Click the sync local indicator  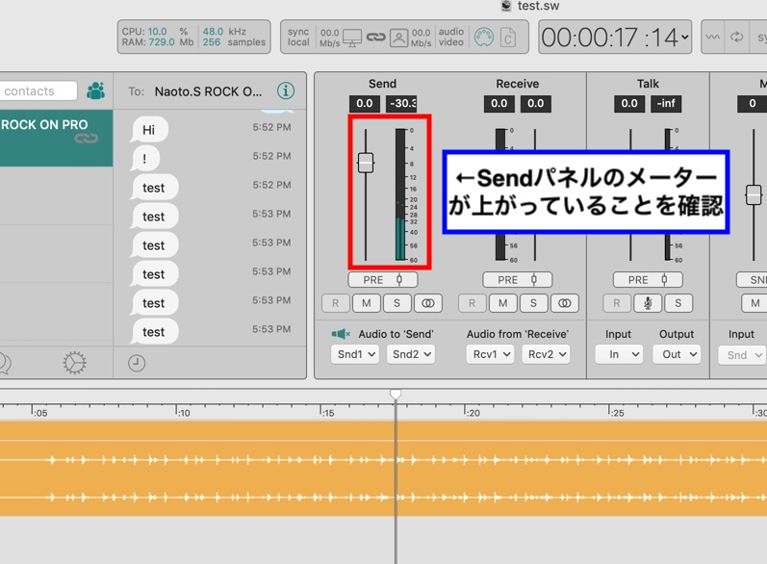298,38
